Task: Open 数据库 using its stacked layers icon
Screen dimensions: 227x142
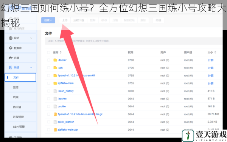Action: pyautogui.click(x=11, y=48)
